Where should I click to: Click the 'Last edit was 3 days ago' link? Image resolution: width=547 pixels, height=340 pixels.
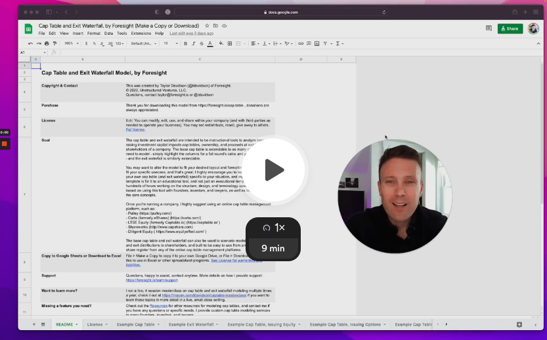click(x=192, y=33)
